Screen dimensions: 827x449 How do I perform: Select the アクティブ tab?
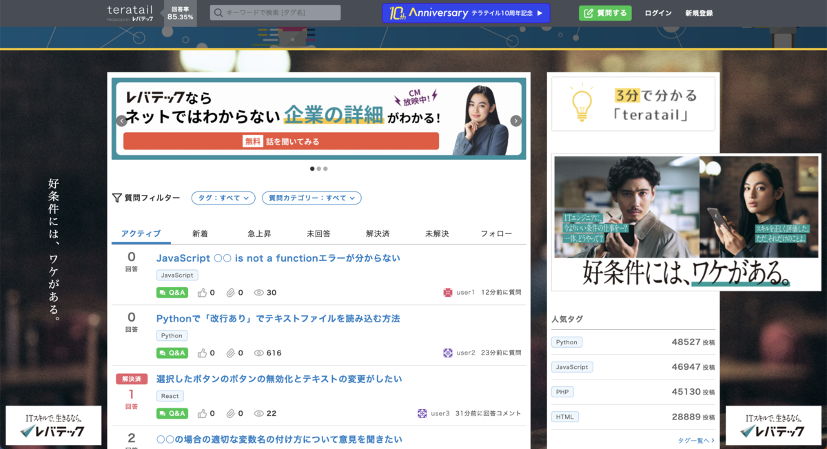[141, 234]
